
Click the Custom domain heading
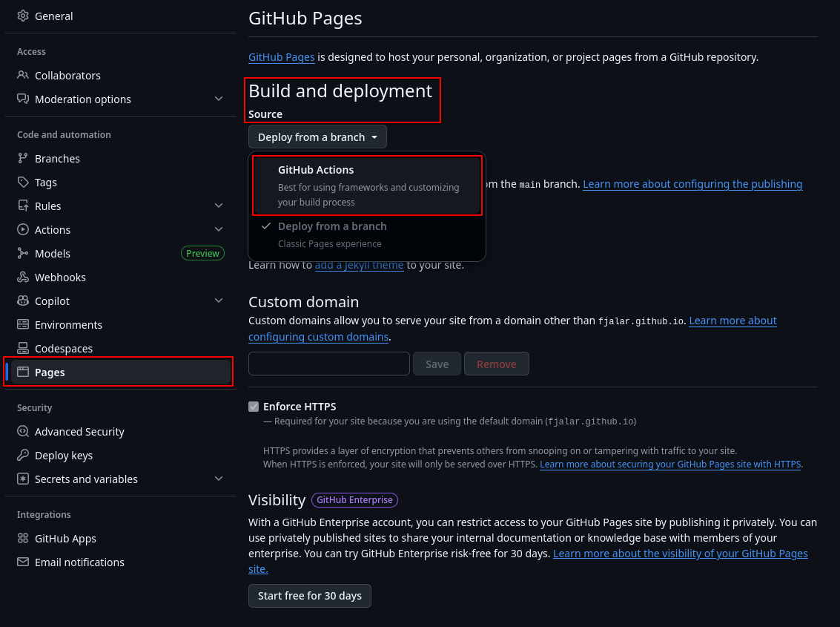[304, 302]
